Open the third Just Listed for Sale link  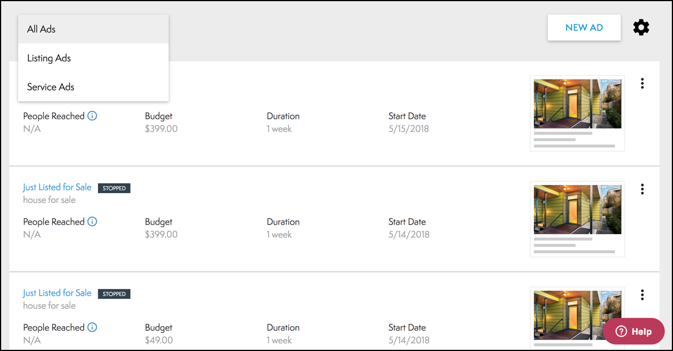57,293
